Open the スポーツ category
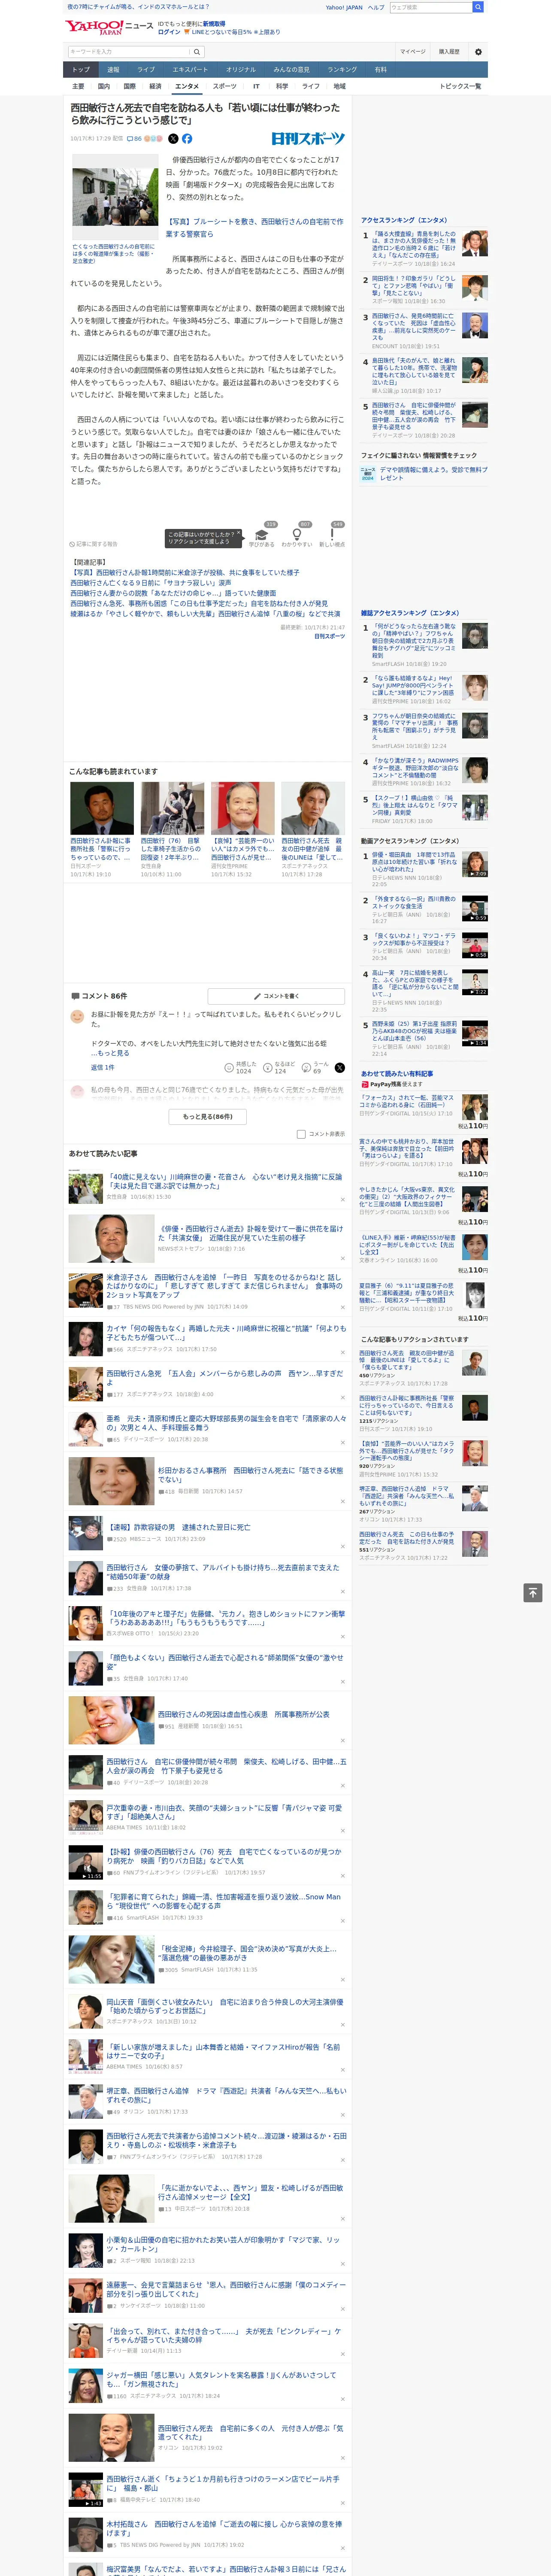The height and width of the screenshot is (2576, 551). click(x=225, y=86)
